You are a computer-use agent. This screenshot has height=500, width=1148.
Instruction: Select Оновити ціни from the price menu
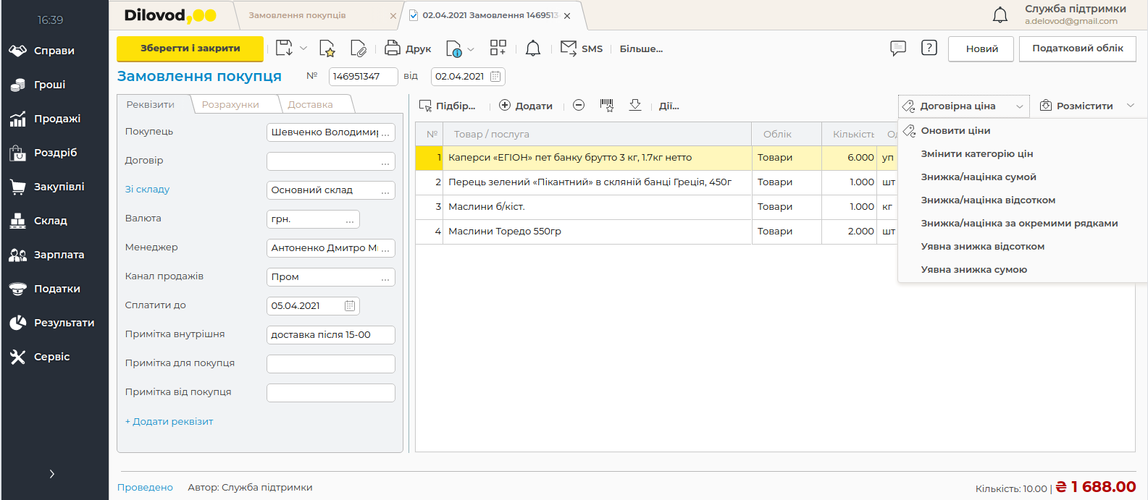[955, 131]
